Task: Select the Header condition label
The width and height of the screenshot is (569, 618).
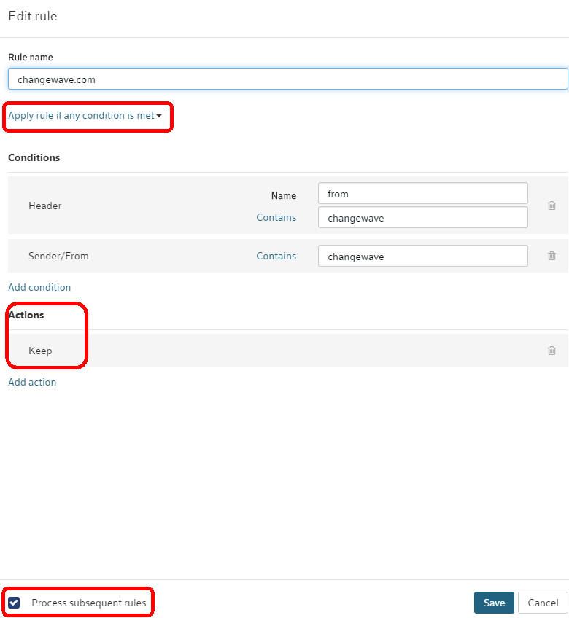Action: [x=45, y=206]
